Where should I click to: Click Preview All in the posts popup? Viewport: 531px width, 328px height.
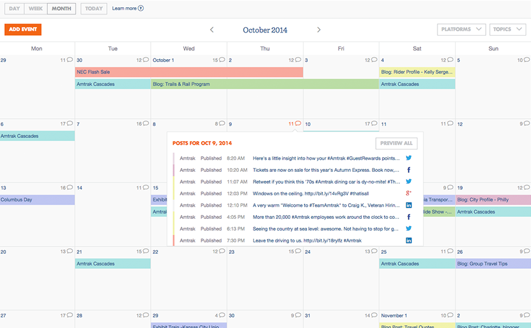[396, 143]
